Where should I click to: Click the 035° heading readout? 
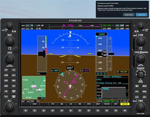click(70, 68)
